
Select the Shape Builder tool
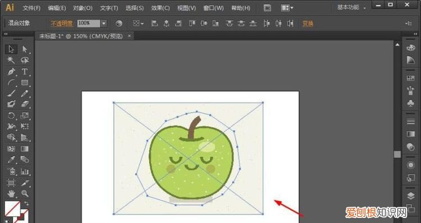coord(11,137)
